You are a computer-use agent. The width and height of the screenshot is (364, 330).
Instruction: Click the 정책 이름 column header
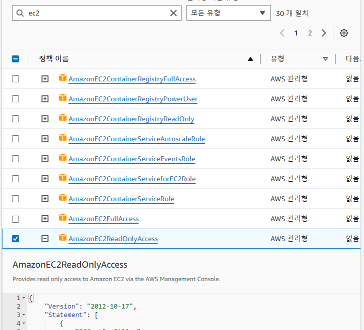point(54,58)
